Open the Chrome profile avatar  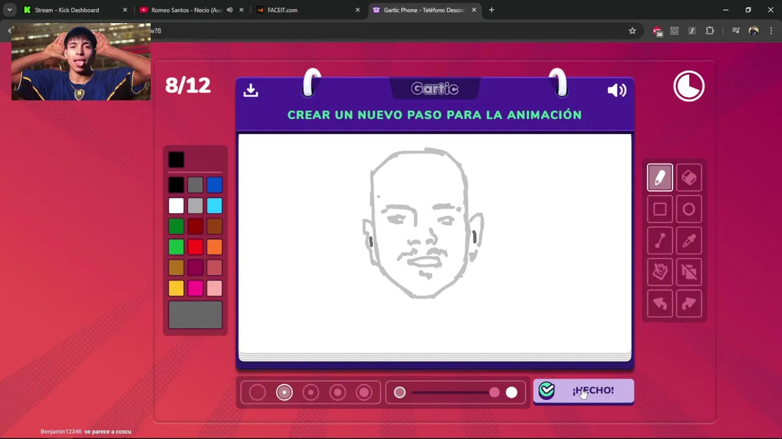[x=753, y=30]
